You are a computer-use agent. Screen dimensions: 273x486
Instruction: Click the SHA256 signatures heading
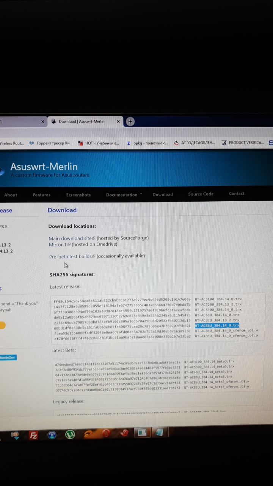72,275
